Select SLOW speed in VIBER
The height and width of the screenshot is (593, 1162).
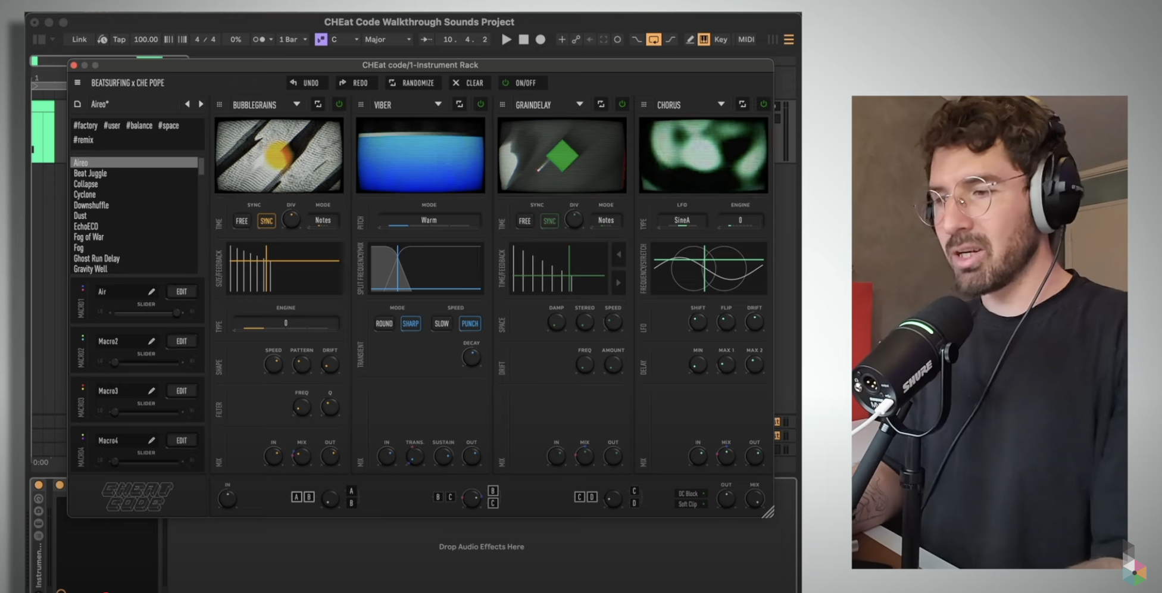click(442, 323)
